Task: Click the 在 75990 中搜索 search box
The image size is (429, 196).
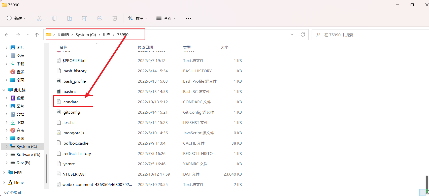Action: 370,35
